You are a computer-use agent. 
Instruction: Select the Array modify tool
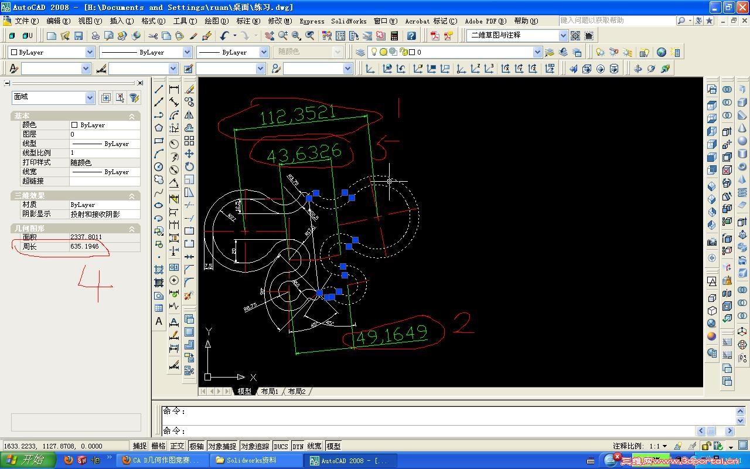tap(189, 141)
